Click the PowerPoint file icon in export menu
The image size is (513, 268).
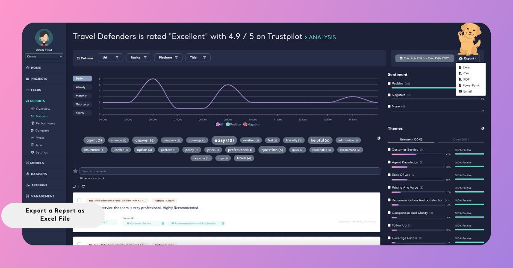(x=460, y=85)
